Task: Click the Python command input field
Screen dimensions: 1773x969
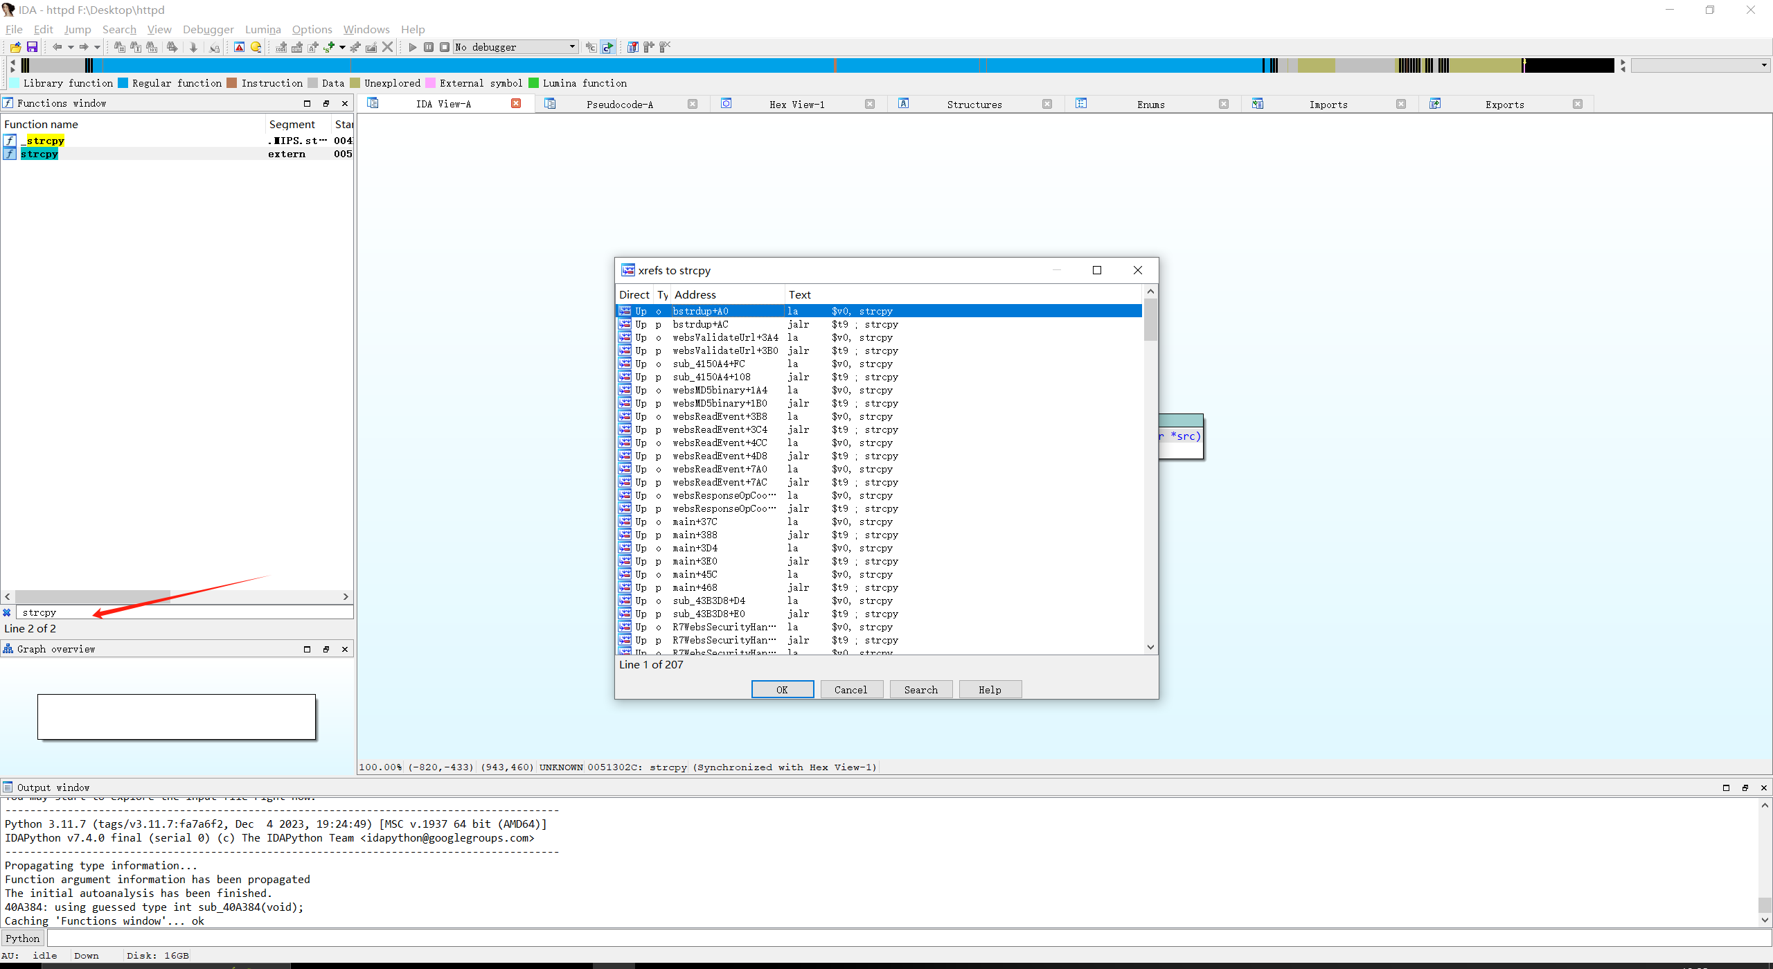Action: click(900, 938)
